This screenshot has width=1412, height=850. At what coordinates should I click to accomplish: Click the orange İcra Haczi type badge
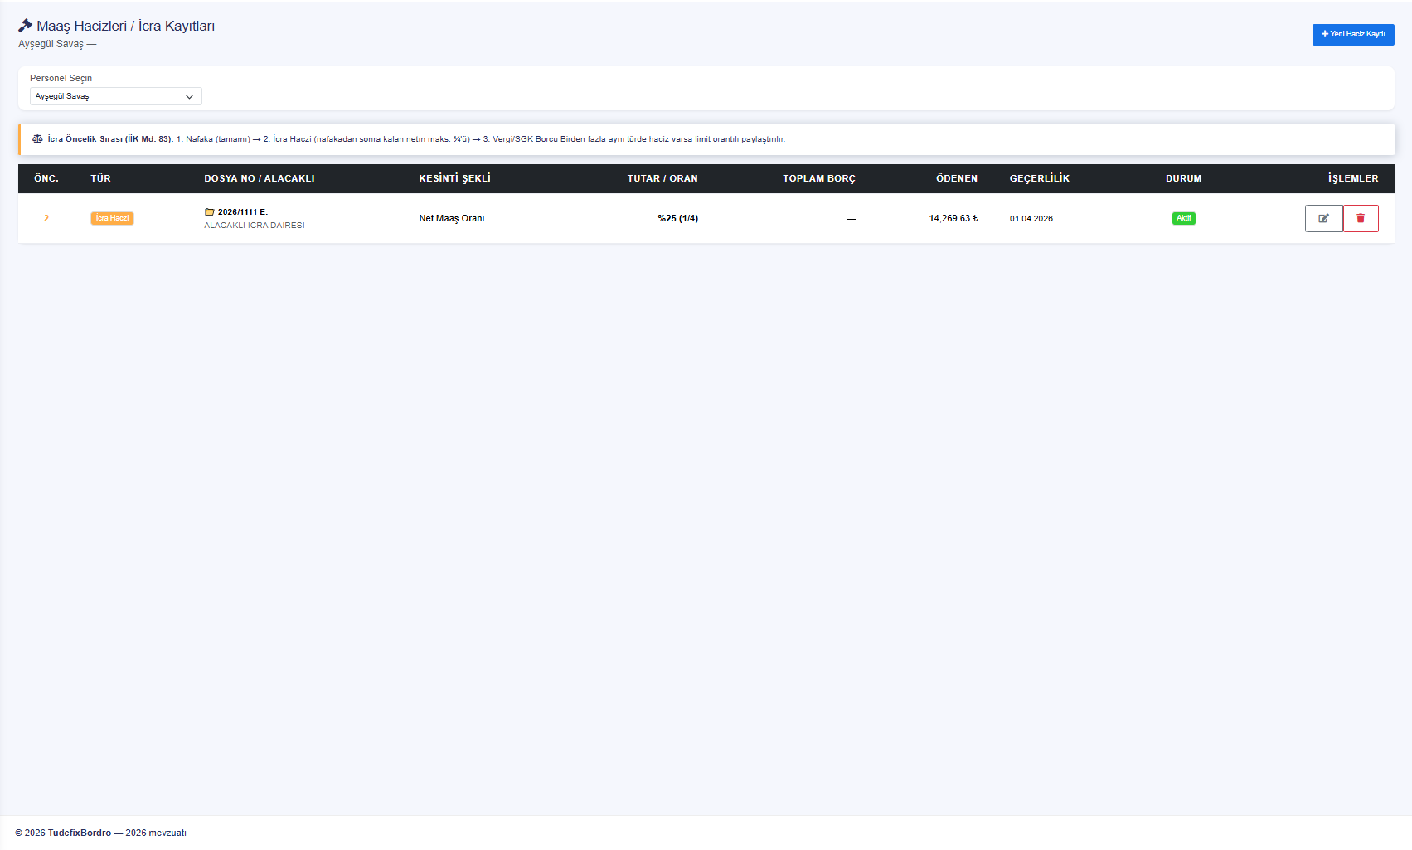pyautogui.click(x=112, y=218)
